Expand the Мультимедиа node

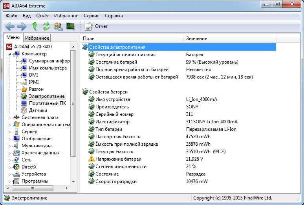click(x=9, y=146)
